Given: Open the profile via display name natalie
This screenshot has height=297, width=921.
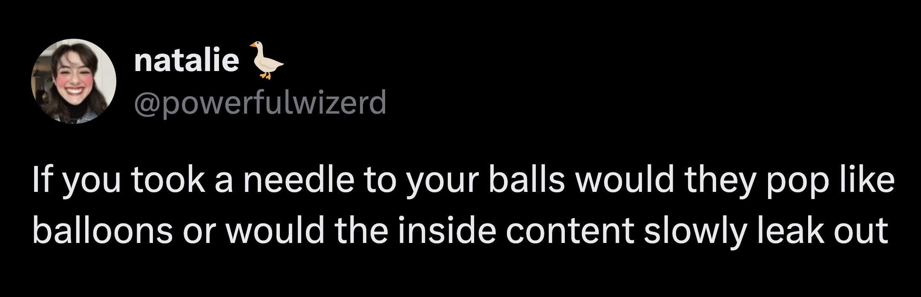Looking at the screenshot, I should [187, 61].
